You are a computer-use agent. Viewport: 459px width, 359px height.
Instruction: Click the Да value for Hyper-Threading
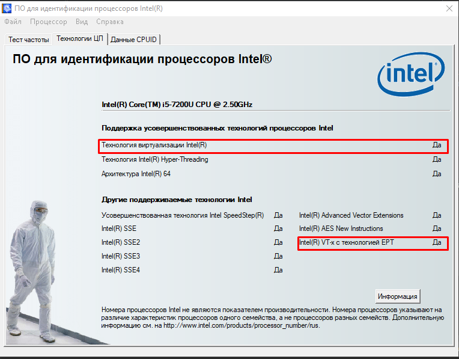click(437, 159)
